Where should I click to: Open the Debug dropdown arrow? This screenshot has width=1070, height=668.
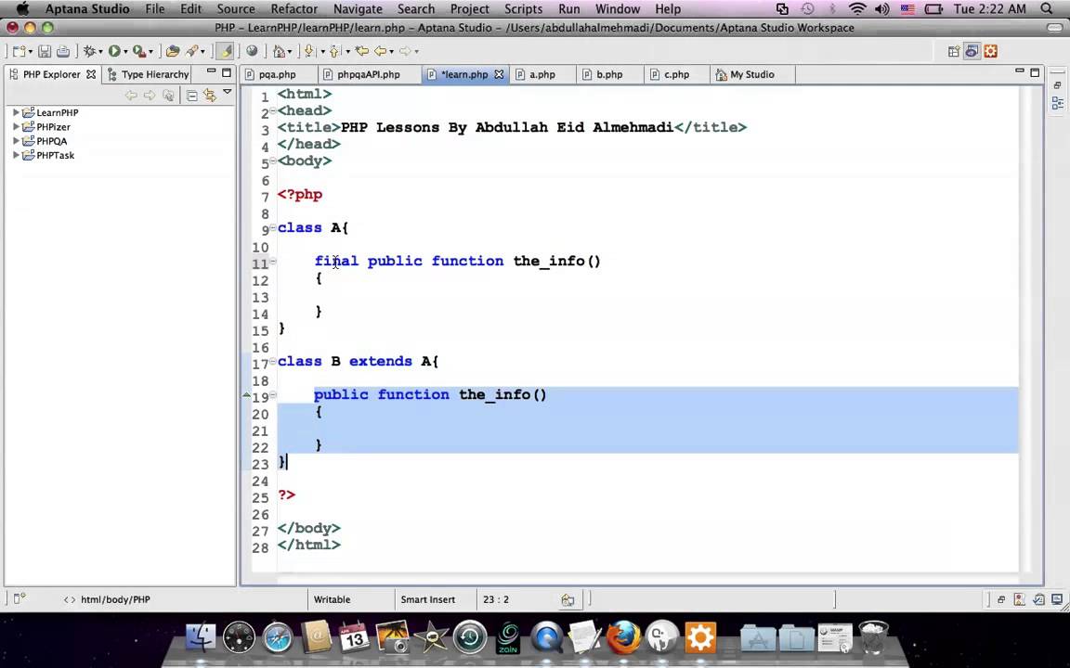[x=100, y=52]
